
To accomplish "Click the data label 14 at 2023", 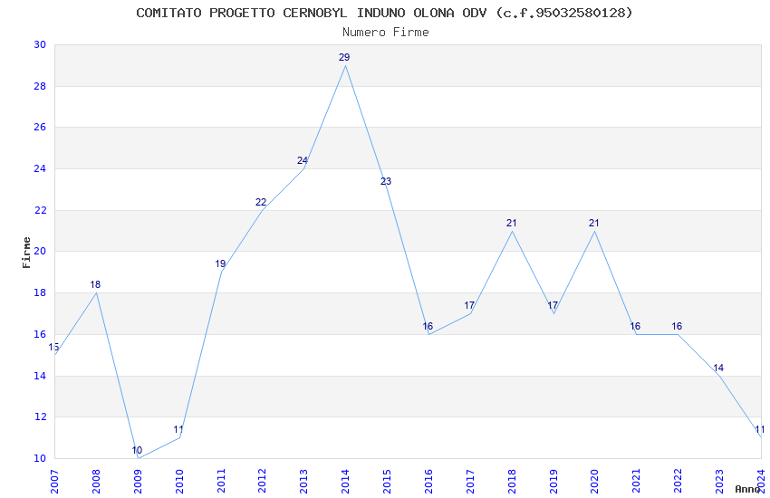I will (718, 368).
